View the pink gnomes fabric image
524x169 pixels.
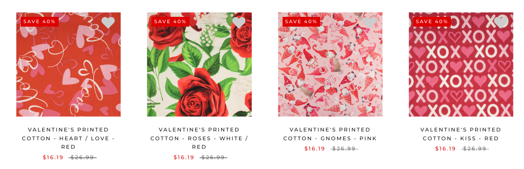330,65
